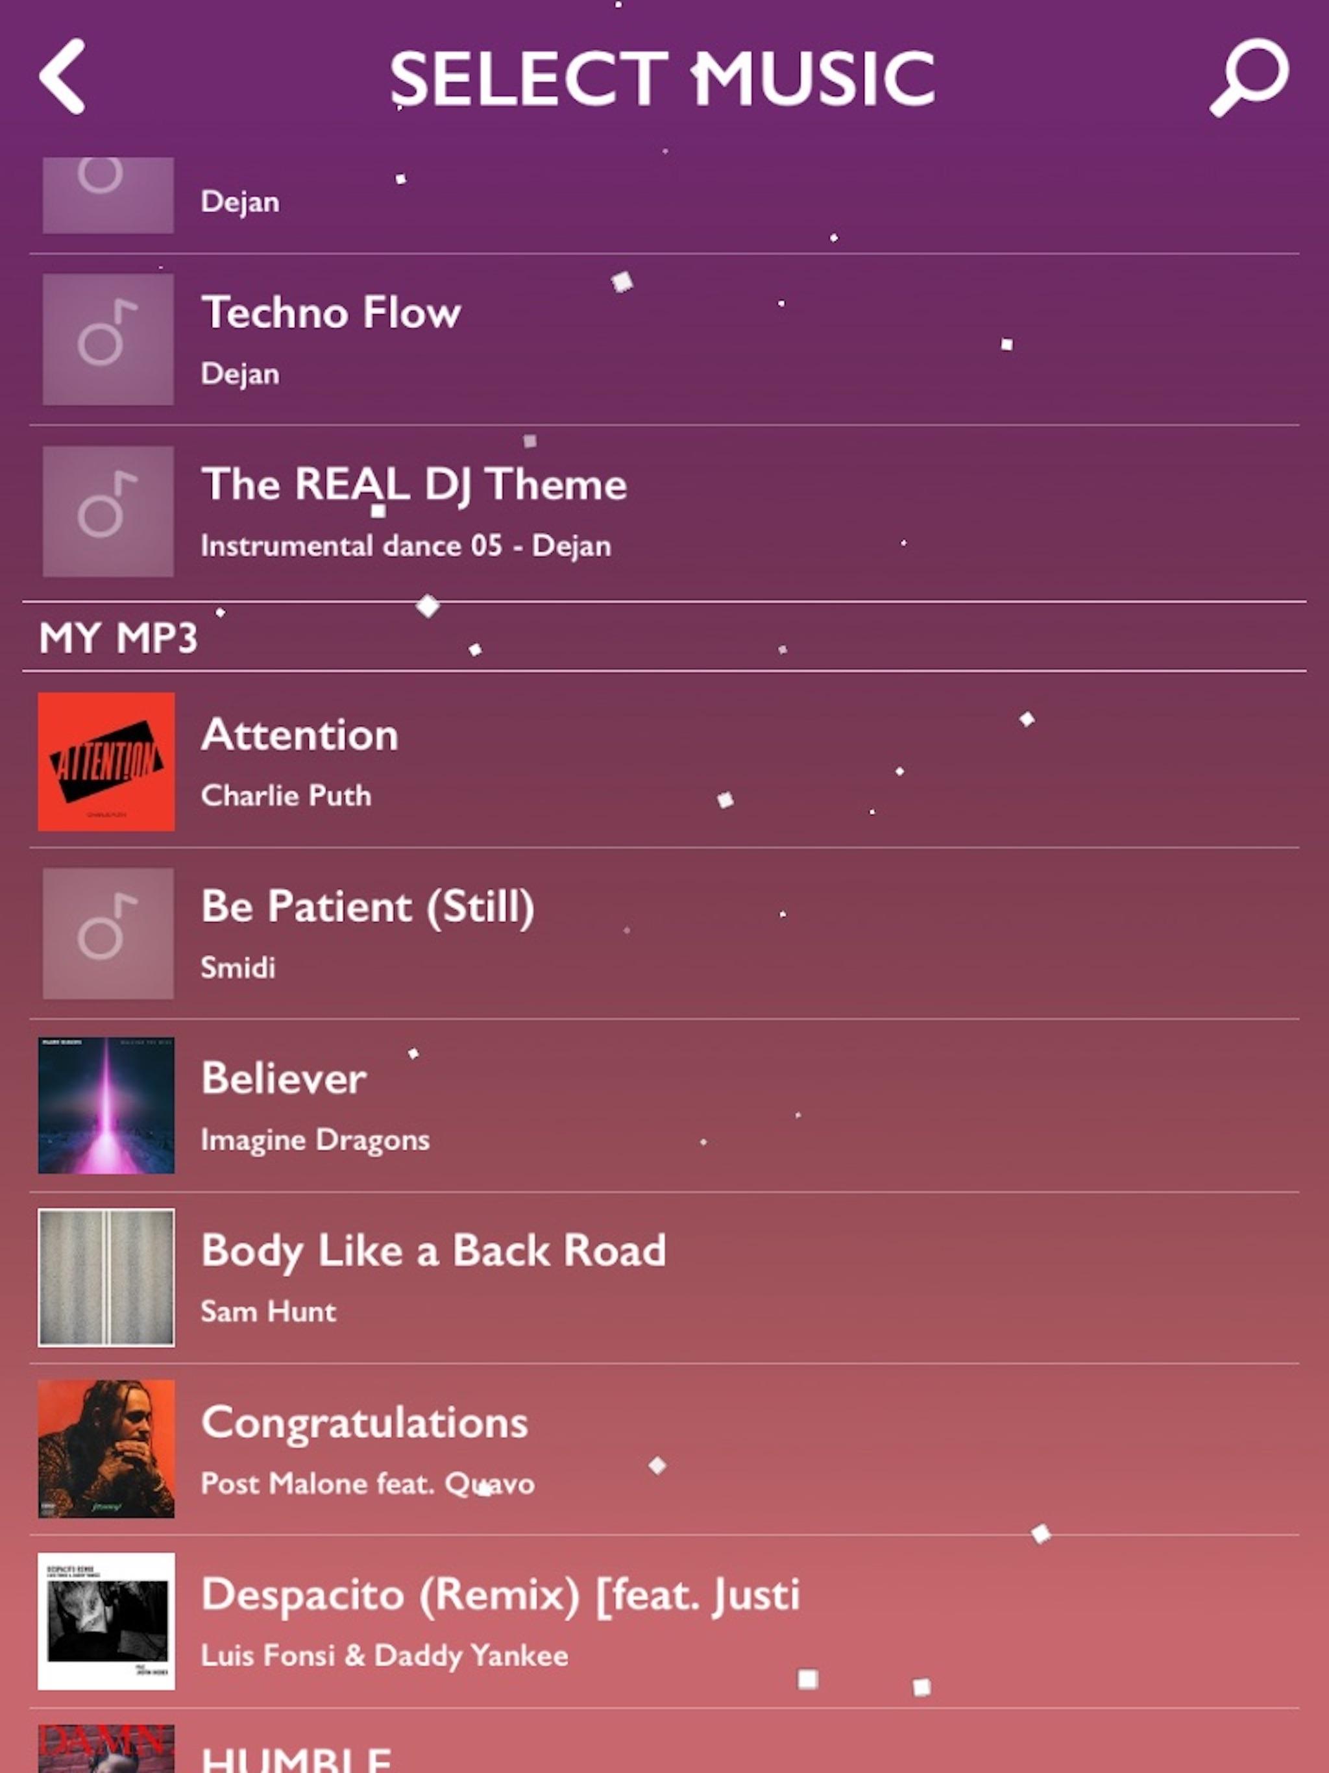Click the back navigation arrow icon

tap(66, 77)
